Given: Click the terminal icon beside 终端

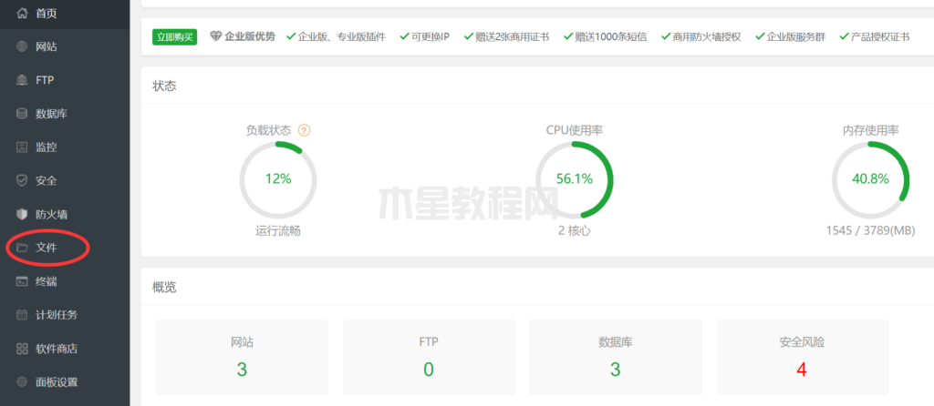Looking at the screenshot, I should [22, 281].
